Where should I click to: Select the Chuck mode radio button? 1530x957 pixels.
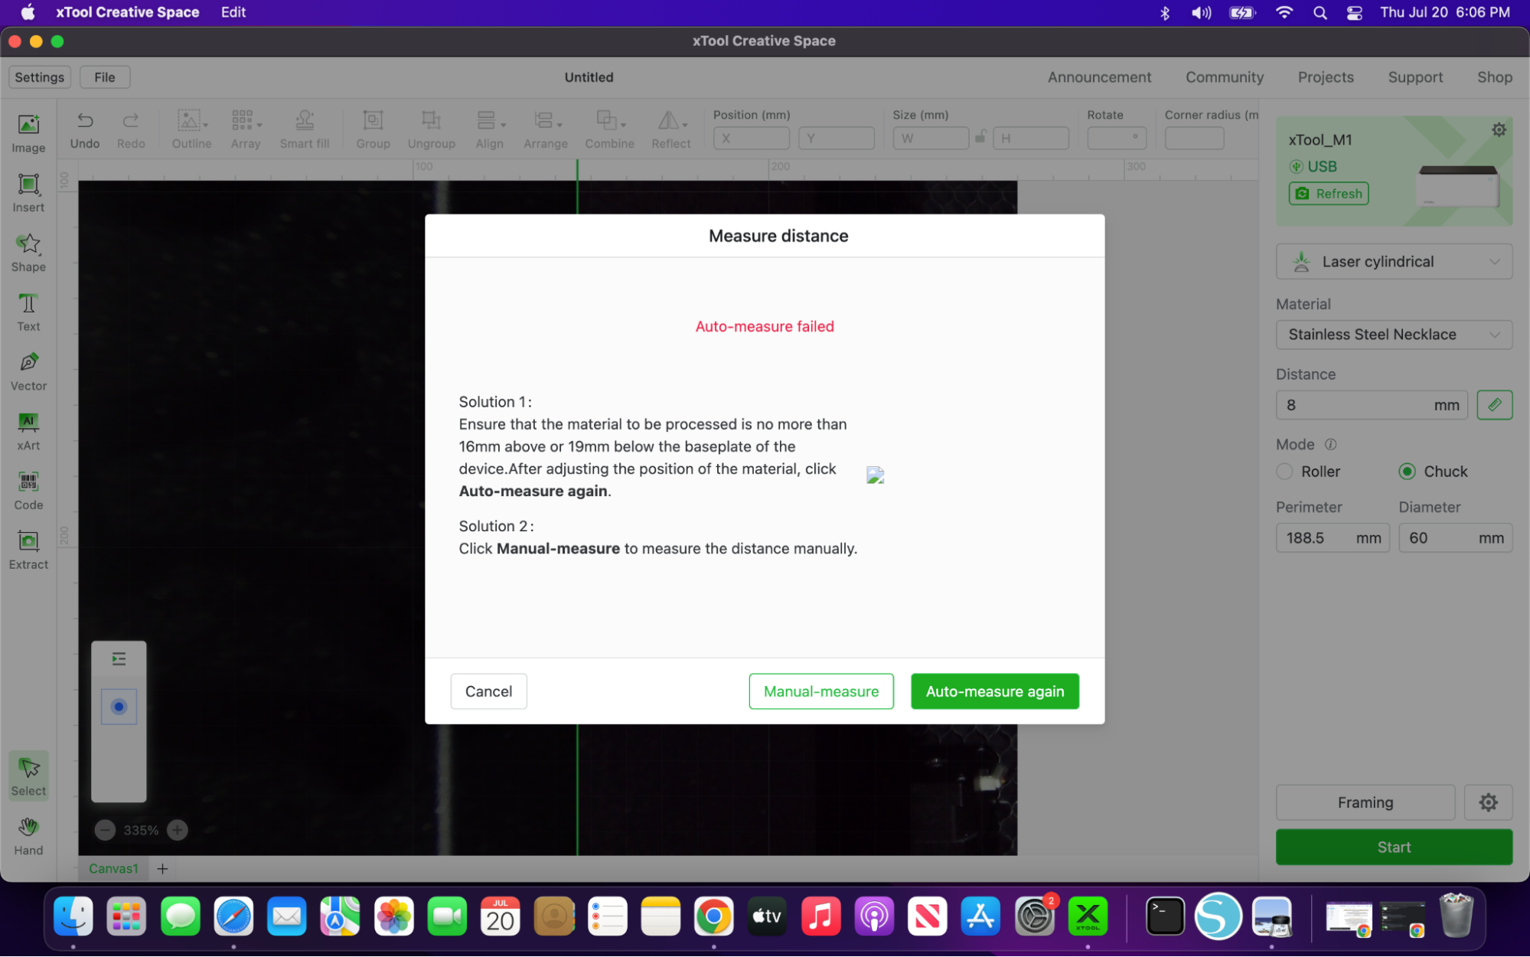1407,472
